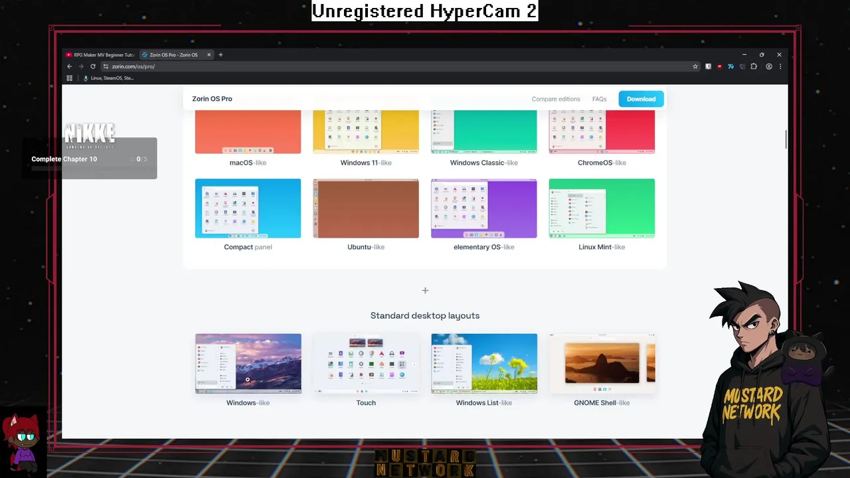Viewport: 850px width, 478px height.
Task: Click the Ubuntu-like caption text
Action: (366, 247)
